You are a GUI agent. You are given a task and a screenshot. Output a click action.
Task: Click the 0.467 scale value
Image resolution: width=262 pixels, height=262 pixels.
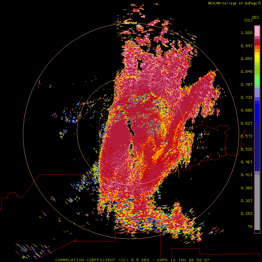(x=247, y=162)
